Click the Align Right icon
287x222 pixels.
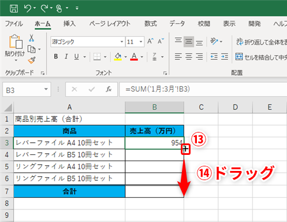click(199, 57)
